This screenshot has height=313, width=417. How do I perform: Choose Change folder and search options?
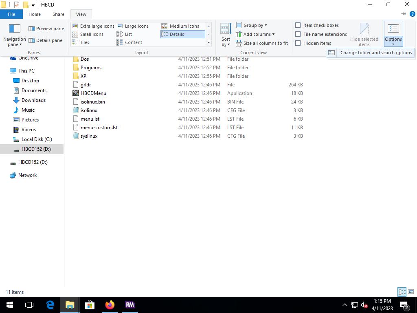pyautogui.click(x=375, y=53)
